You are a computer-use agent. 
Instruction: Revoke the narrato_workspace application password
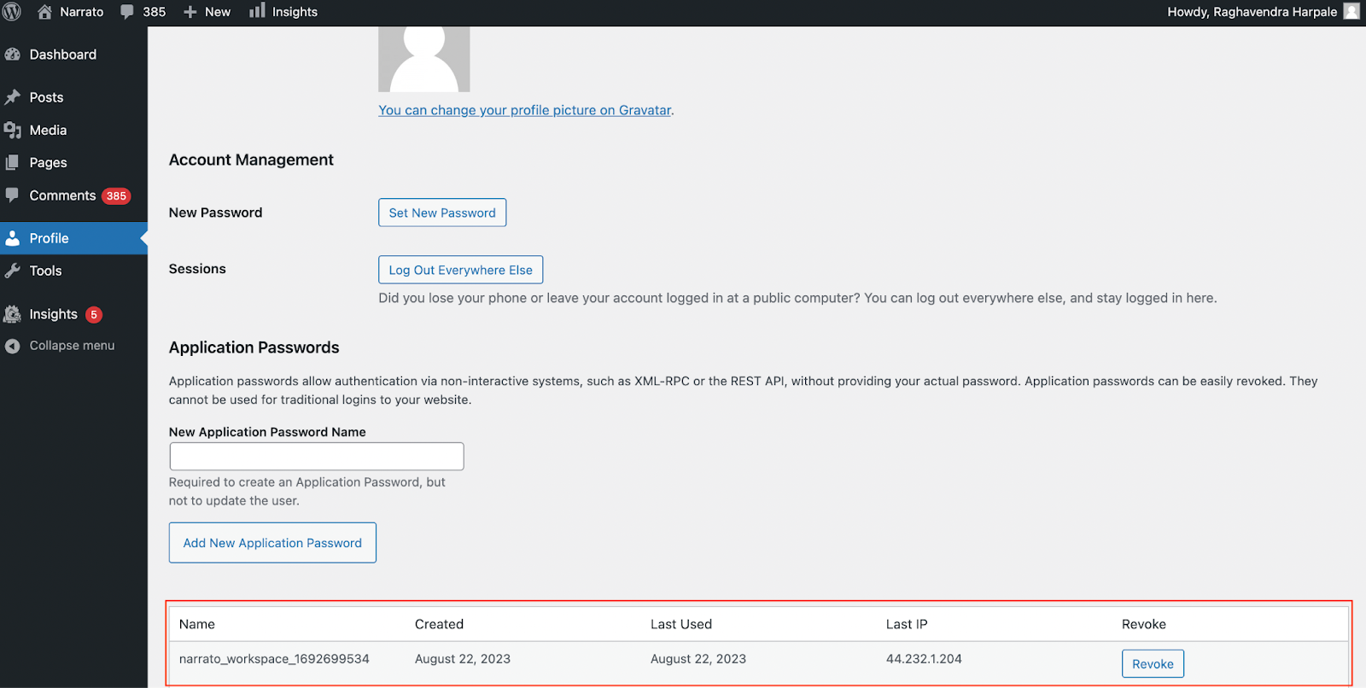pyautogui.click(x=1153, y=664)
